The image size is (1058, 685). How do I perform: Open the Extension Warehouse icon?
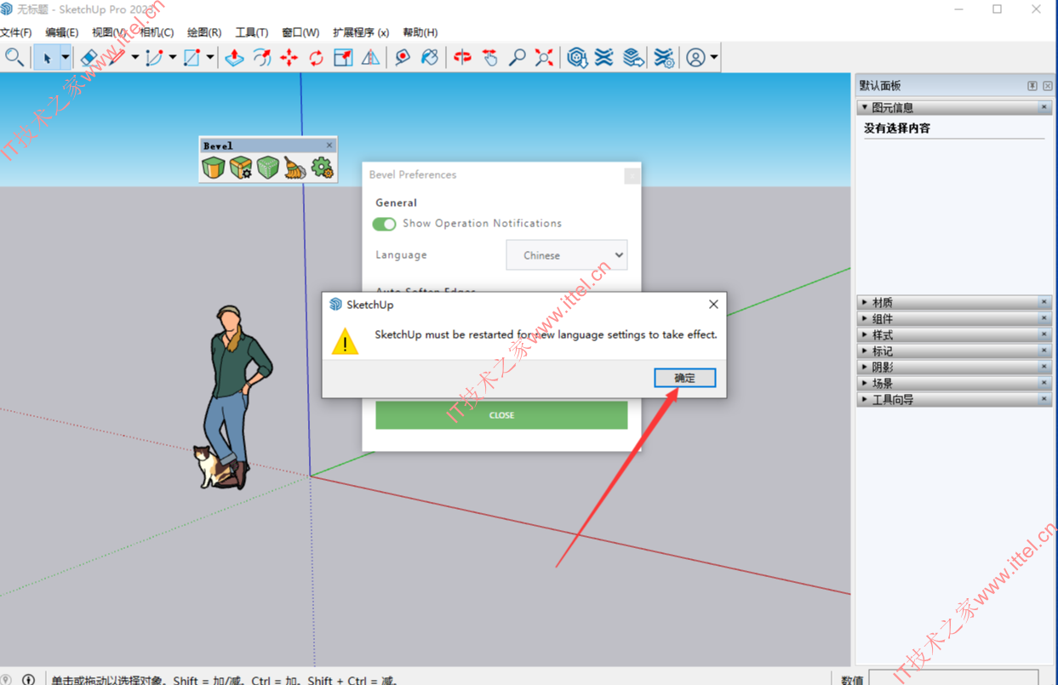coord(604,57)
